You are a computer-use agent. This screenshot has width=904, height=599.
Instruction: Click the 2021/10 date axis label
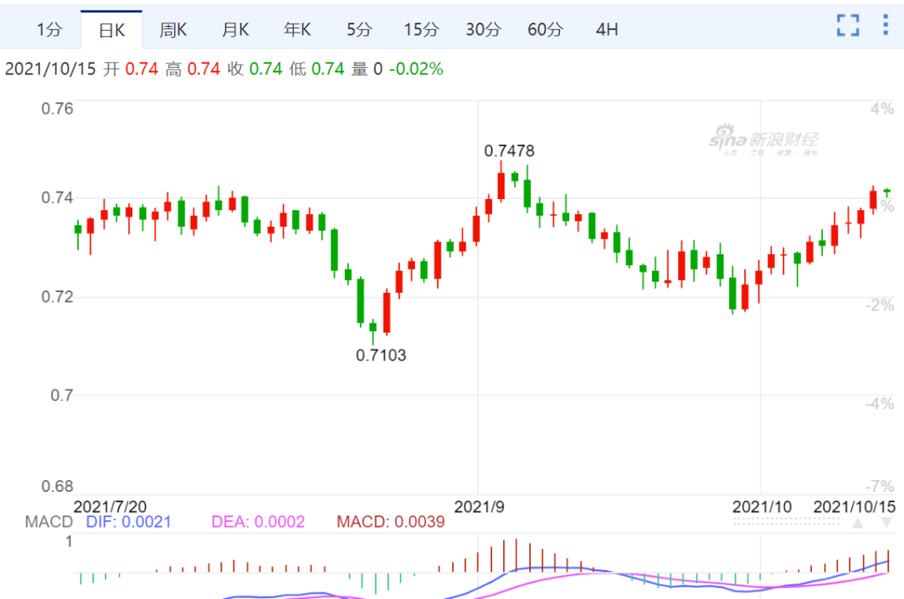point(762,507)
